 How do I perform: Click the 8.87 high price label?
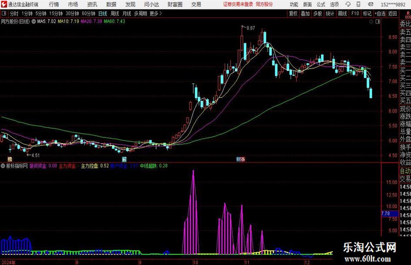251,28
